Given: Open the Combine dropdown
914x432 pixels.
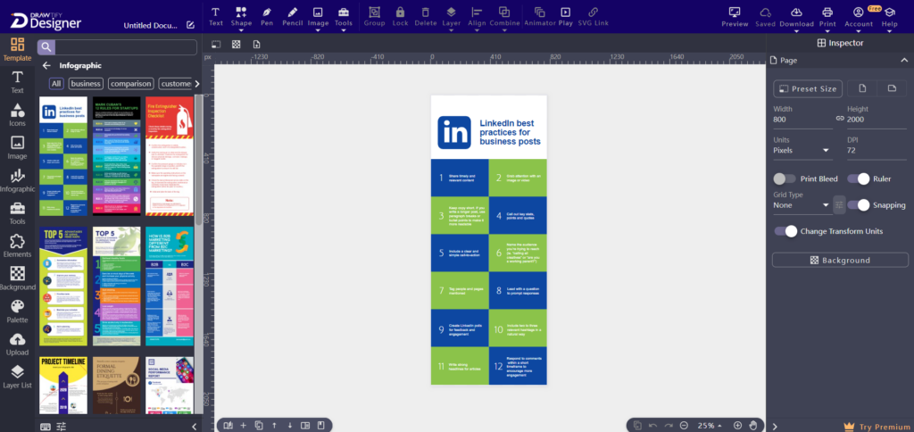Looking at the screenshot, I should (504, 18).
